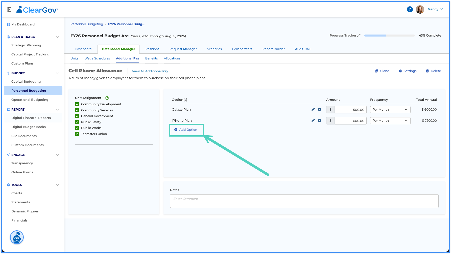Open Transparency in sidebar
451x254 pixels.
click(22, 163)
